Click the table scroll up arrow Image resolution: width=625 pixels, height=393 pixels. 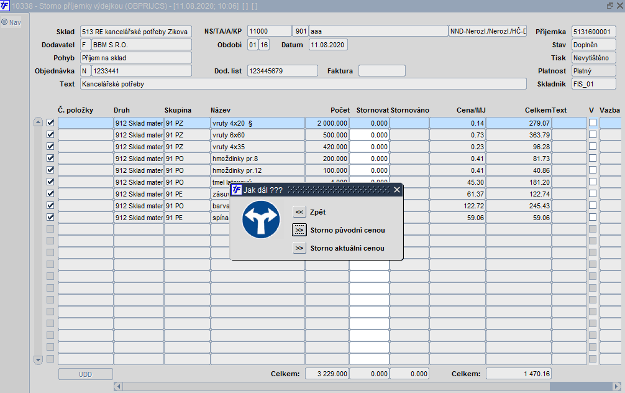coord(38,122)
